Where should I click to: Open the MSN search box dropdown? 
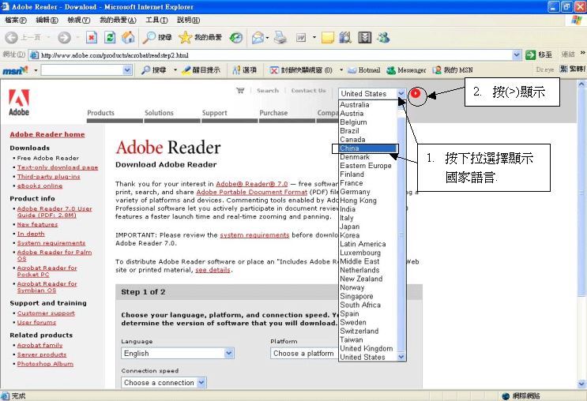point(127,70)
